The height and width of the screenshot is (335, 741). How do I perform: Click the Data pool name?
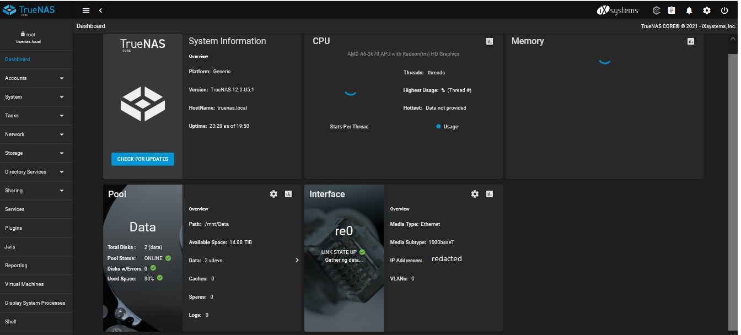(143, 227)
